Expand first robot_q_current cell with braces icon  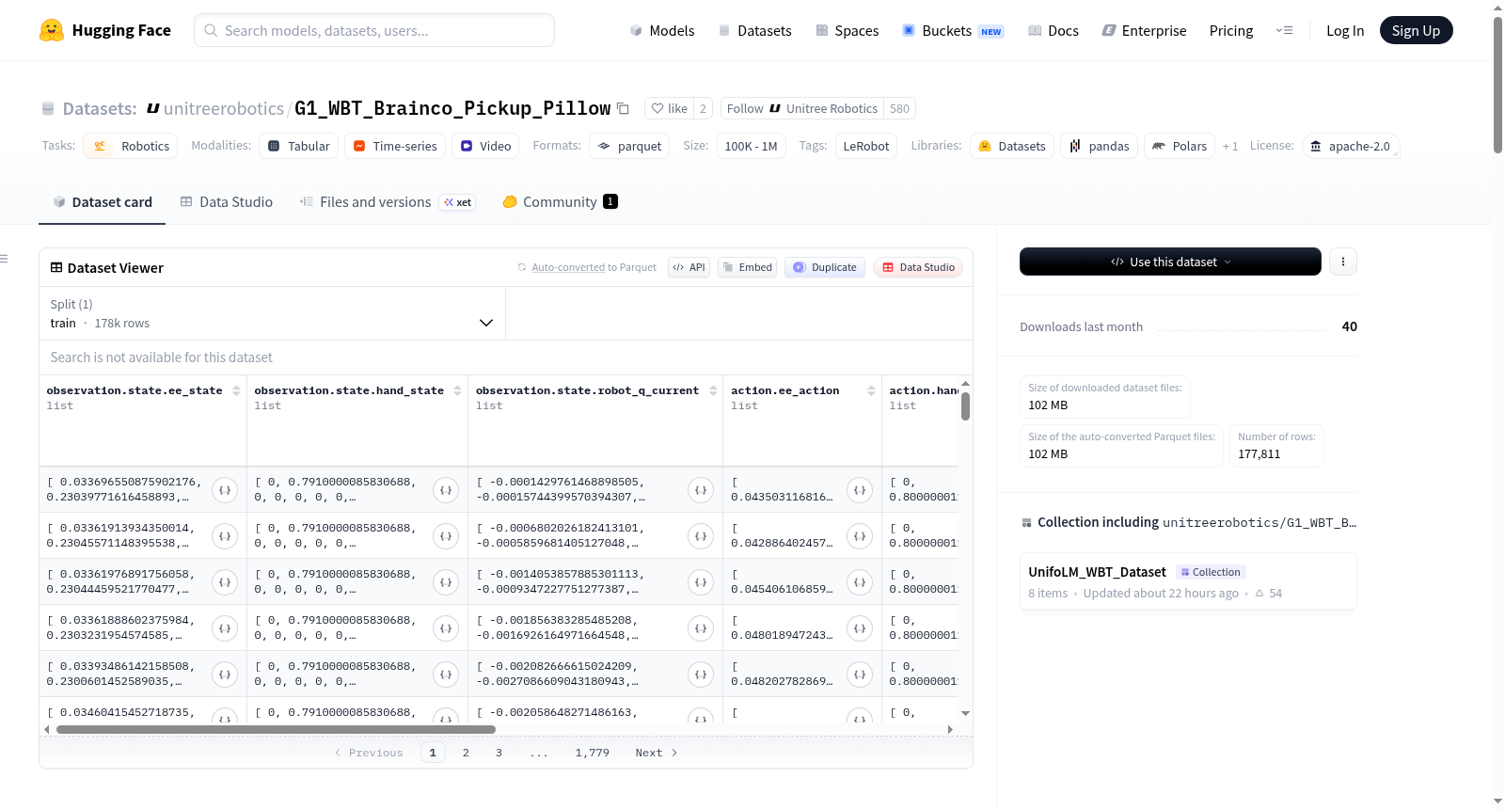(x=701, y=490)
